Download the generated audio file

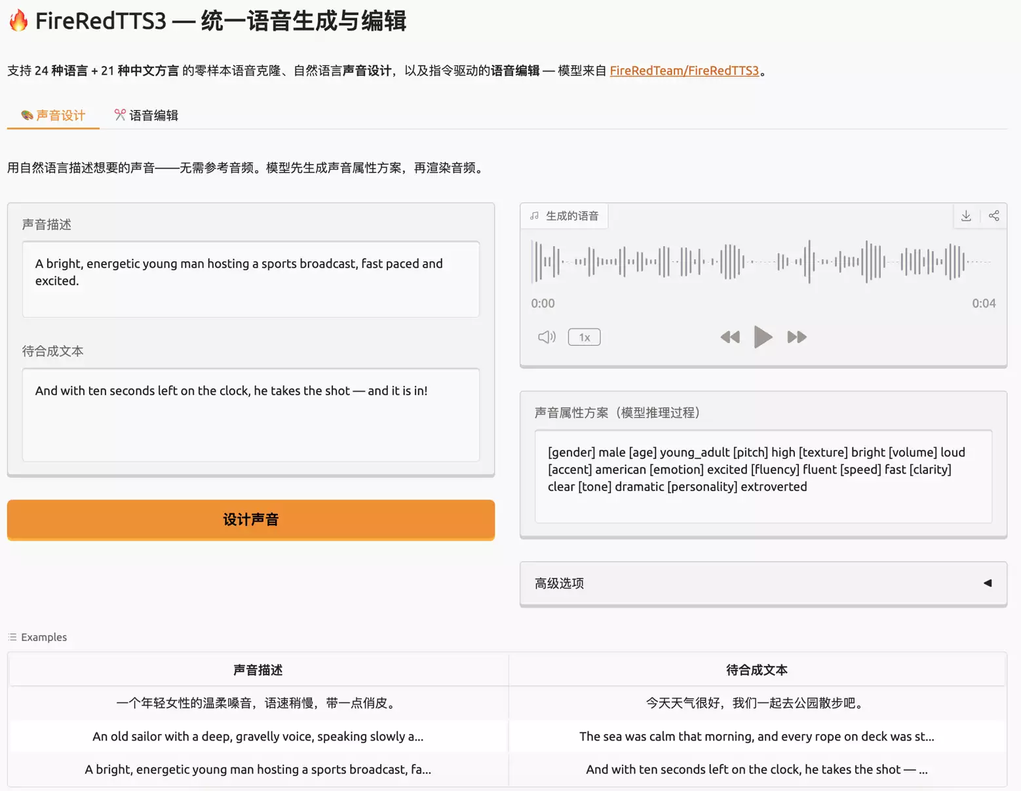[966, 216]
